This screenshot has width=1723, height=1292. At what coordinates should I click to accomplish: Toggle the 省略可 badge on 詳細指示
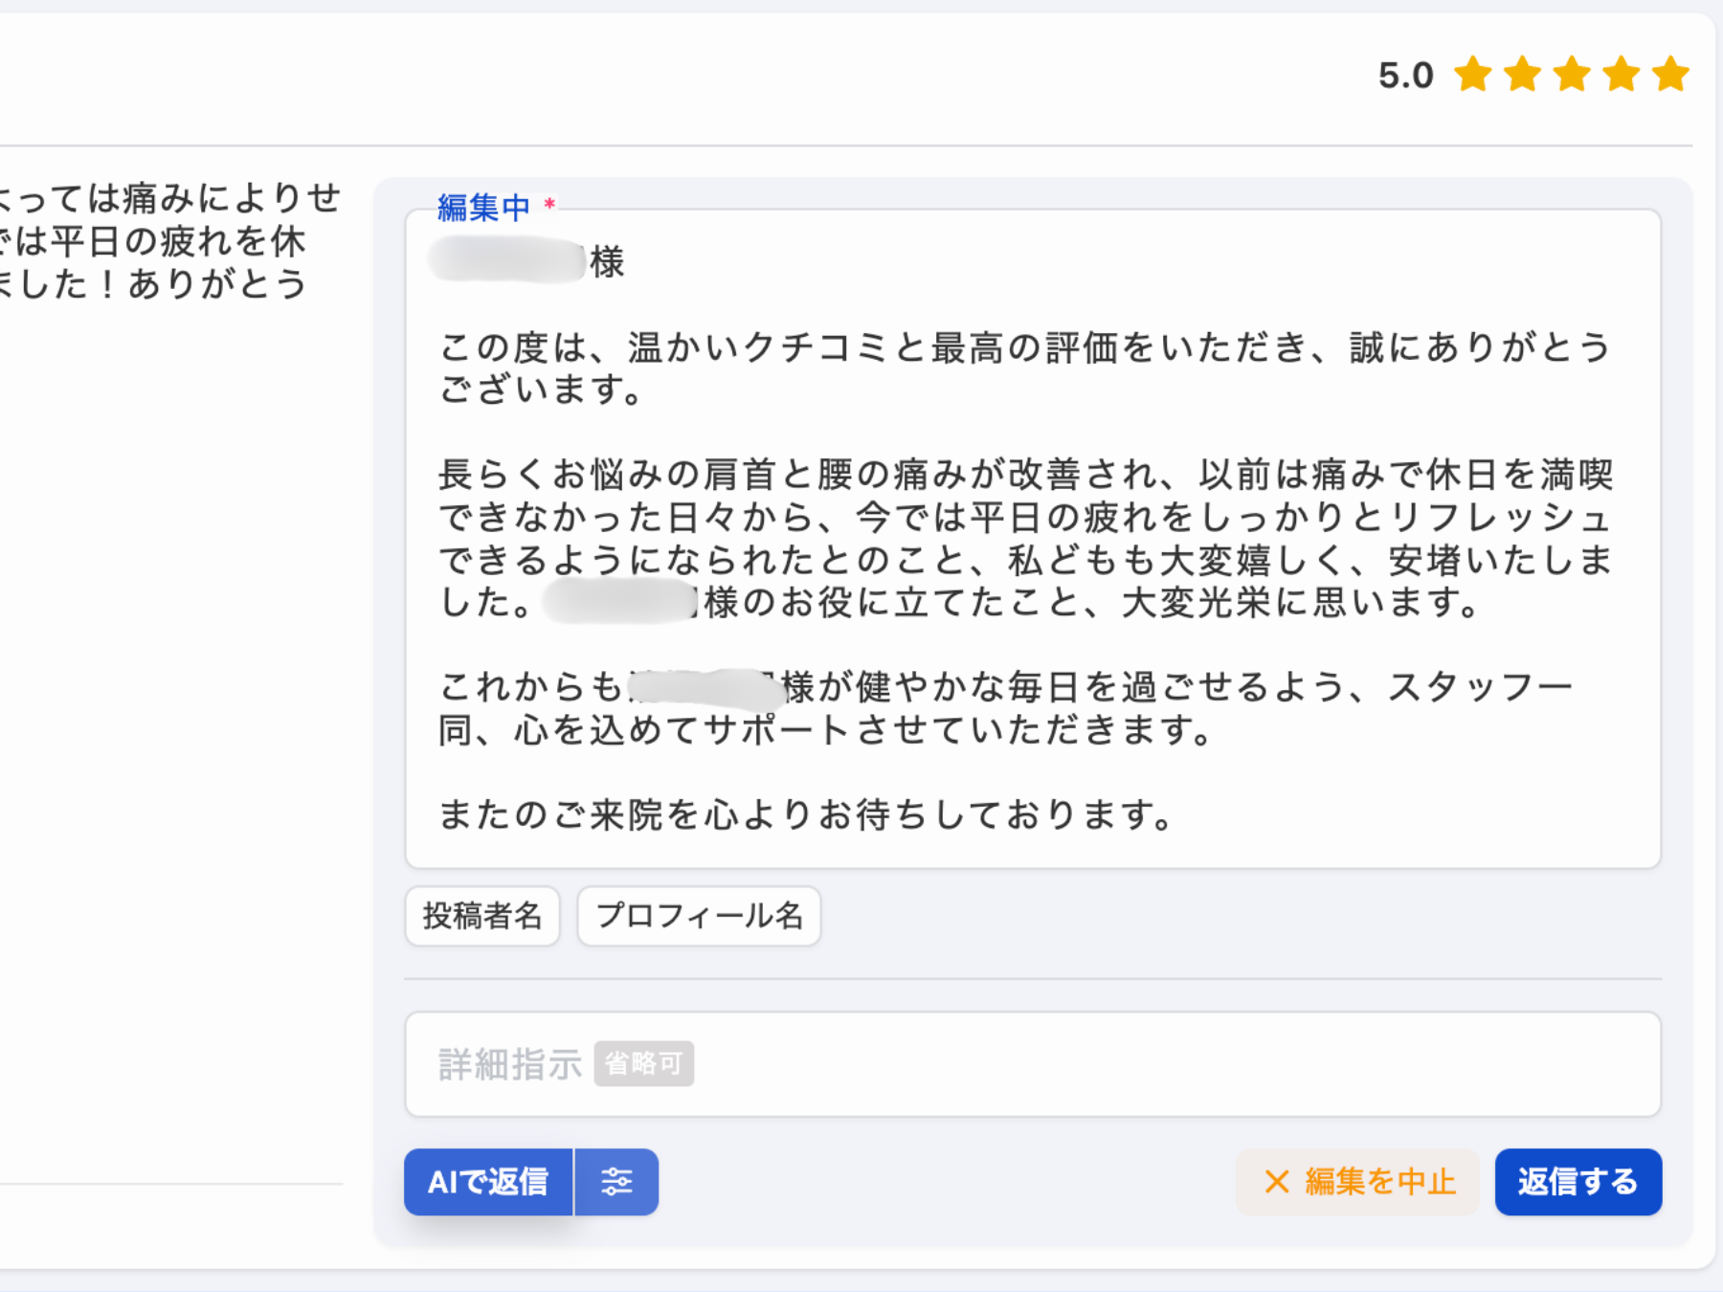643,1063
